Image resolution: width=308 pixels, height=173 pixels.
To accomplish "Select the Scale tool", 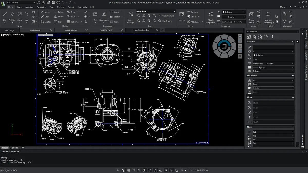I will pos(58,22).
